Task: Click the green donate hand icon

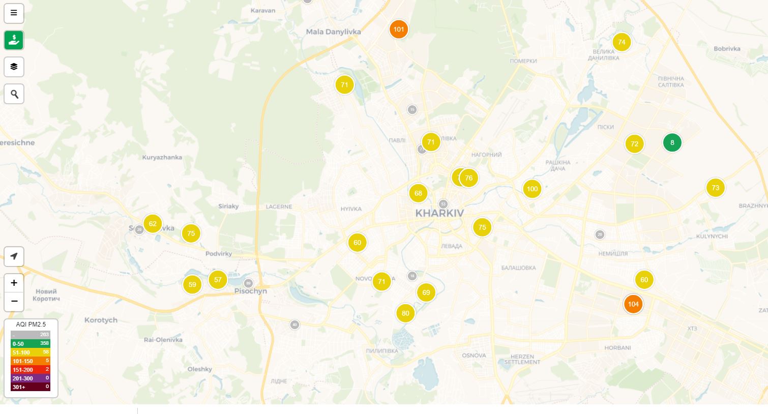Action: pos(14,40)
